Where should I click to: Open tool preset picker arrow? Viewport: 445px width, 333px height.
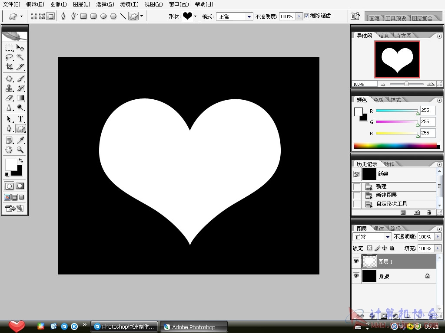[x=21, y=16]
